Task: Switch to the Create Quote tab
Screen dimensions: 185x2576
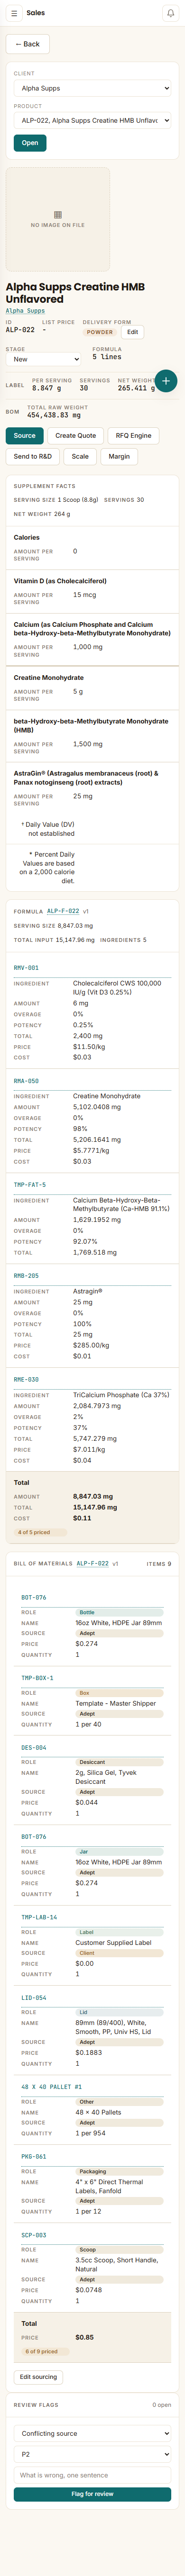Action: (x=76, y=436)
